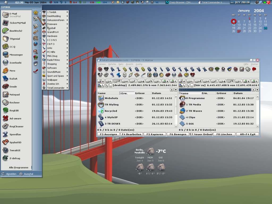Viewport: 272px width, 204px height.
Task: Click the notepad with pencil toolbar icon
Action: pos(242,69)
